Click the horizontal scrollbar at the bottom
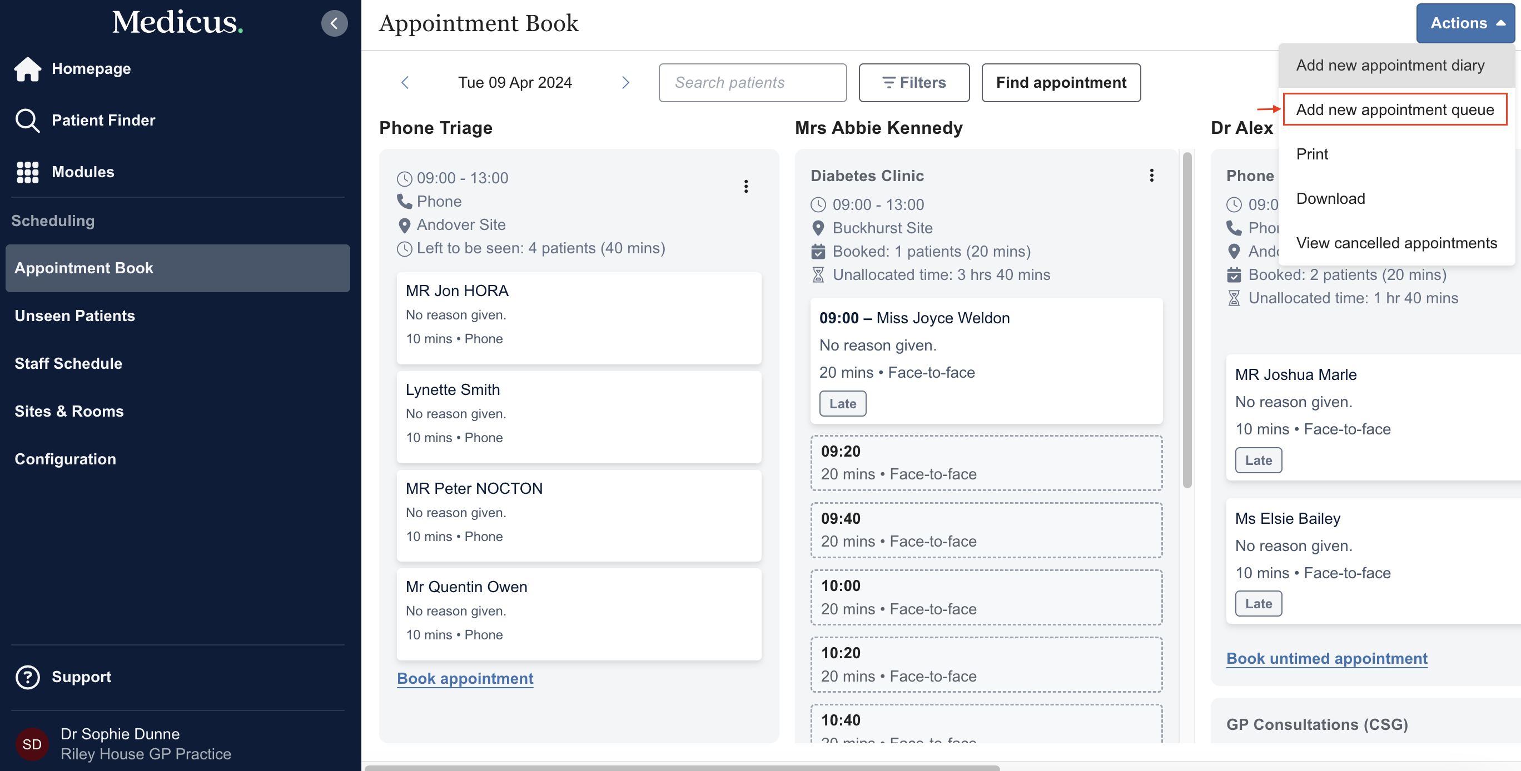This screenshot has height=771, width=1521. coord(682,768)
